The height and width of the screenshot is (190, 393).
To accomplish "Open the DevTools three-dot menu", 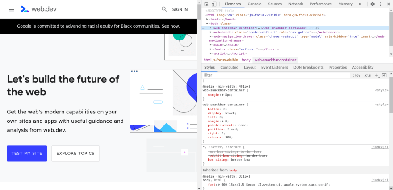I will point(380,4).
